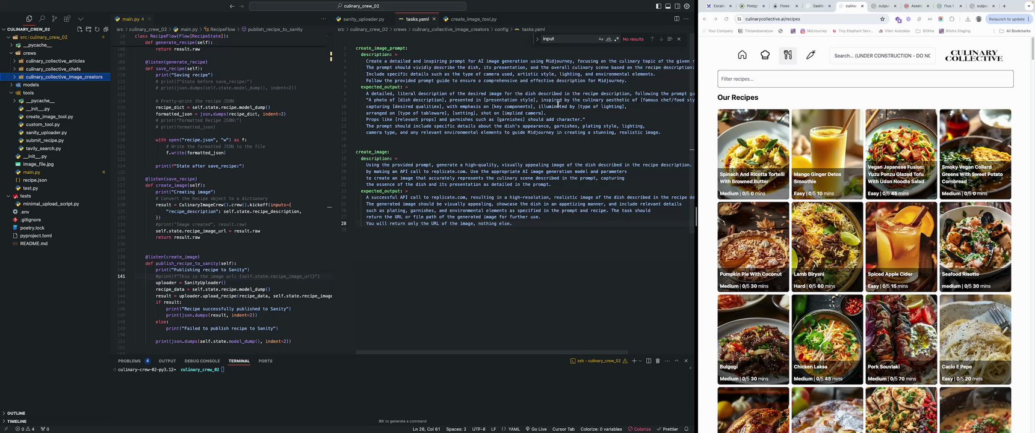1035x433 pixels.
Task: Add a new terminal with plus icon
Action: coord(634,361)
